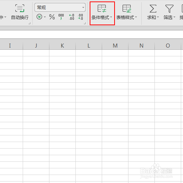The image size is (183, 183).
Task: Apply percent style formatting
Action: tap(52, 17)
